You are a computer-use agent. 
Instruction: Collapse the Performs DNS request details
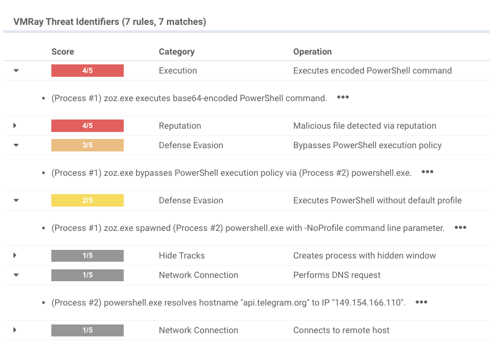click(16, 275)
